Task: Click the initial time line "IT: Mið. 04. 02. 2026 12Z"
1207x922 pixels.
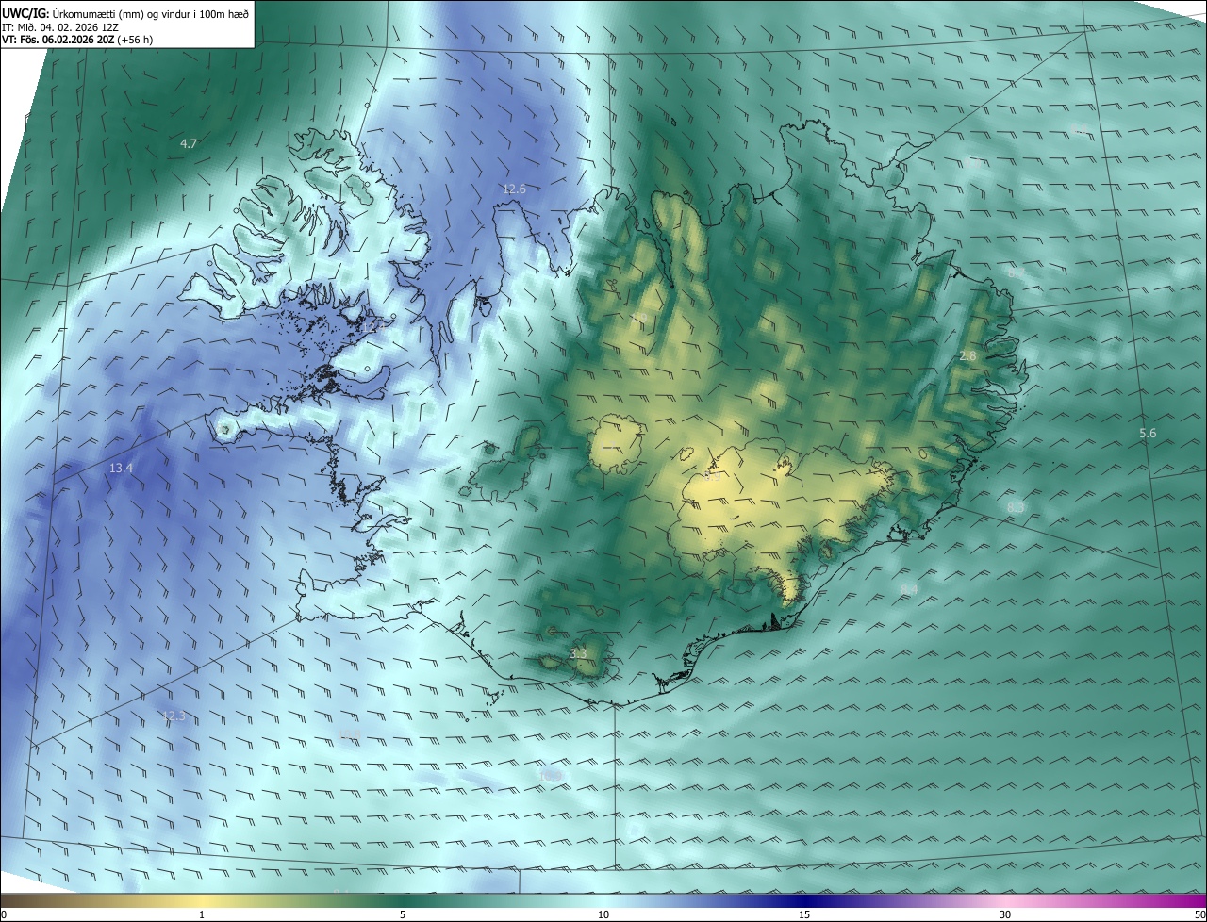Action: click(62, 27)
